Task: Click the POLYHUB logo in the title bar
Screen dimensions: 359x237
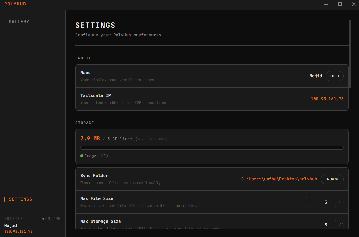Action: (x=15, y=4)
